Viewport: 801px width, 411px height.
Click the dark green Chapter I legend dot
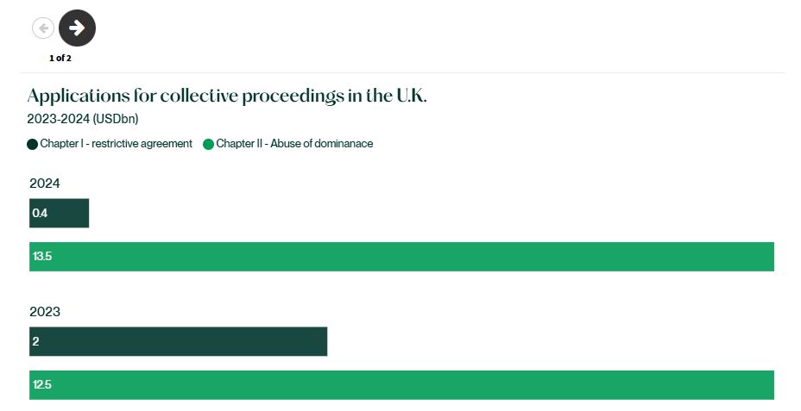[33, 144]
